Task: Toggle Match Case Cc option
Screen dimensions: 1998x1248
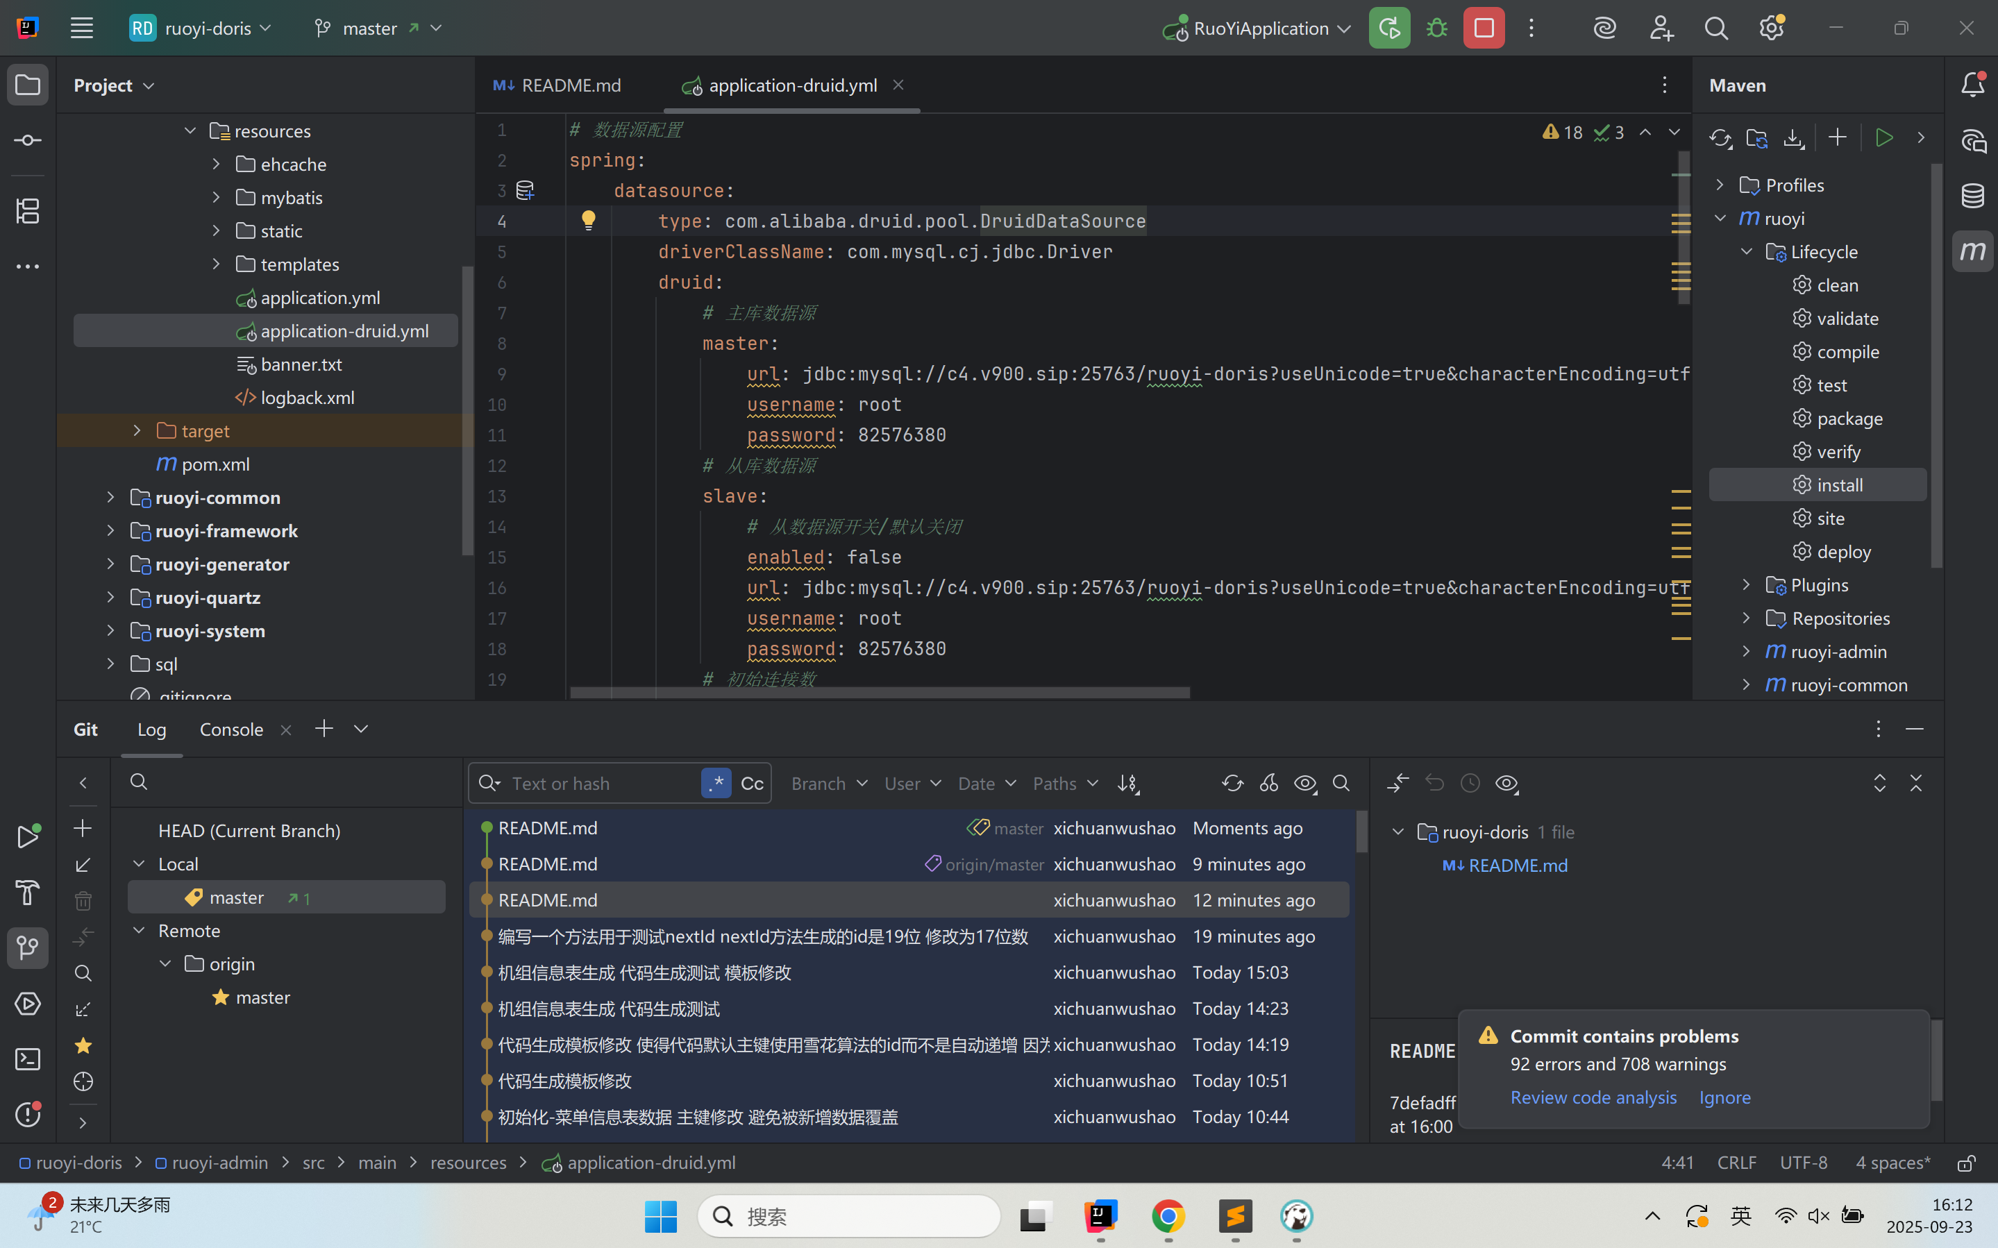Action: (x=752, y=784)
